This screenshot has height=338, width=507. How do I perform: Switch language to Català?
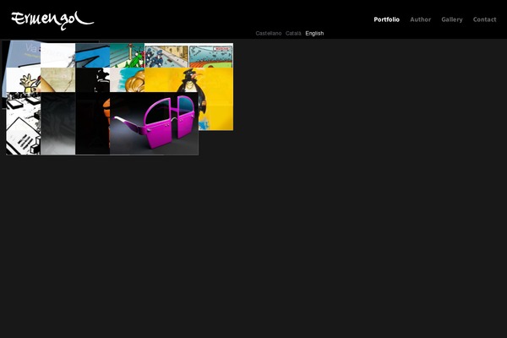point(293,33)
